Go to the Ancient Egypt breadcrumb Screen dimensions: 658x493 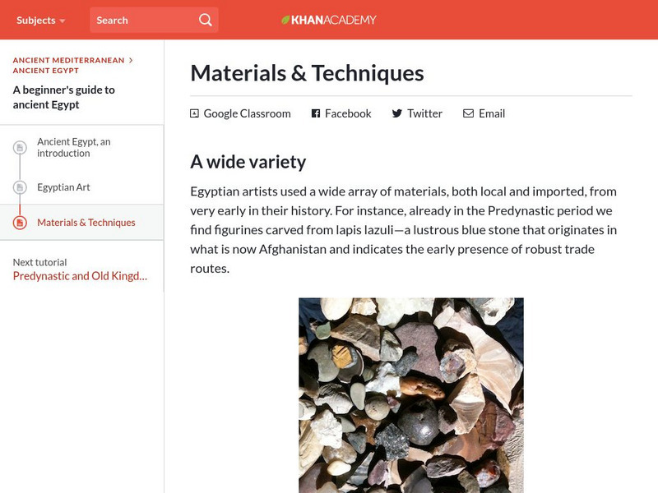point(46,71)
